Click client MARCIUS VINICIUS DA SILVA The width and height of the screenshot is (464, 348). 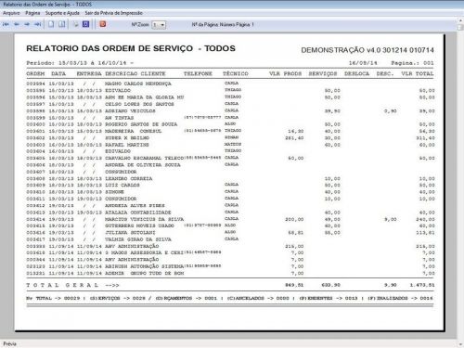(145, 219)
